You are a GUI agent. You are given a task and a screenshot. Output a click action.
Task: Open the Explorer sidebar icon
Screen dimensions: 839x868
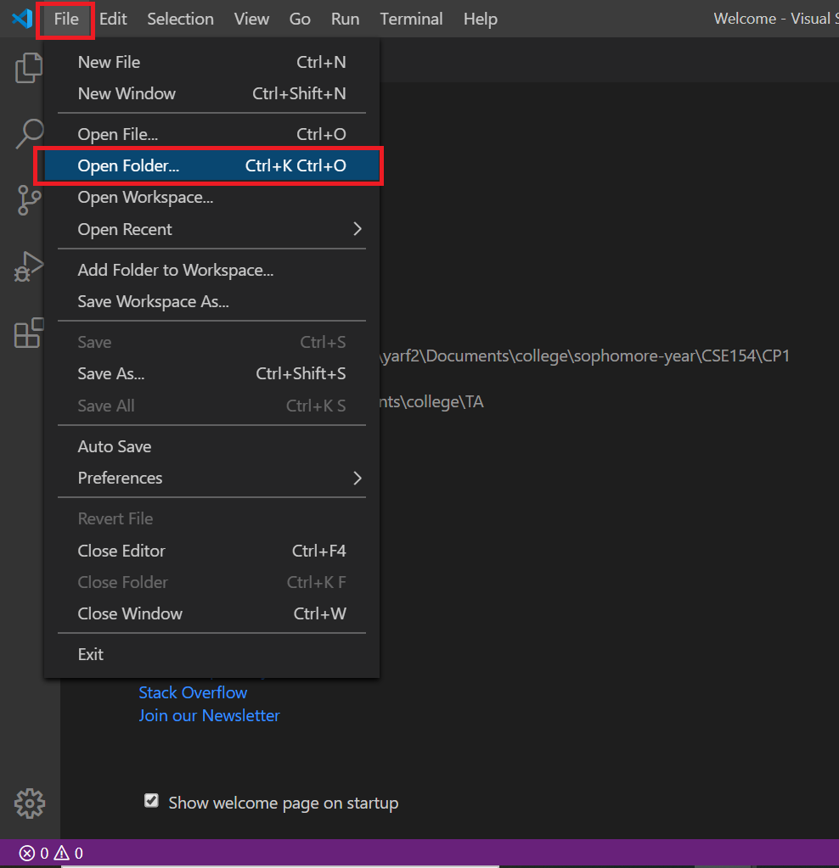click(28, 68)
